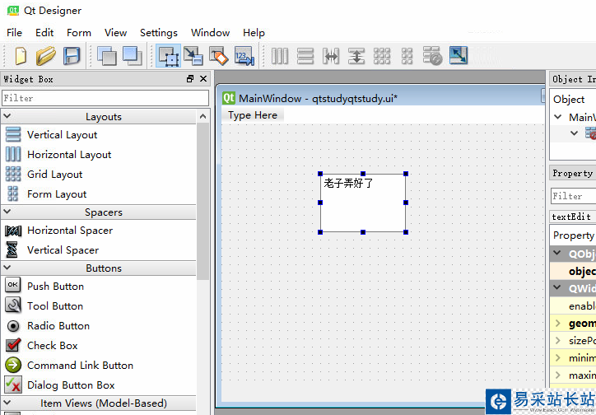Click the Send to Back toolbar icon
Viewport: 596px width, 415px height.
pyautogui.click(x=107, y=56)
